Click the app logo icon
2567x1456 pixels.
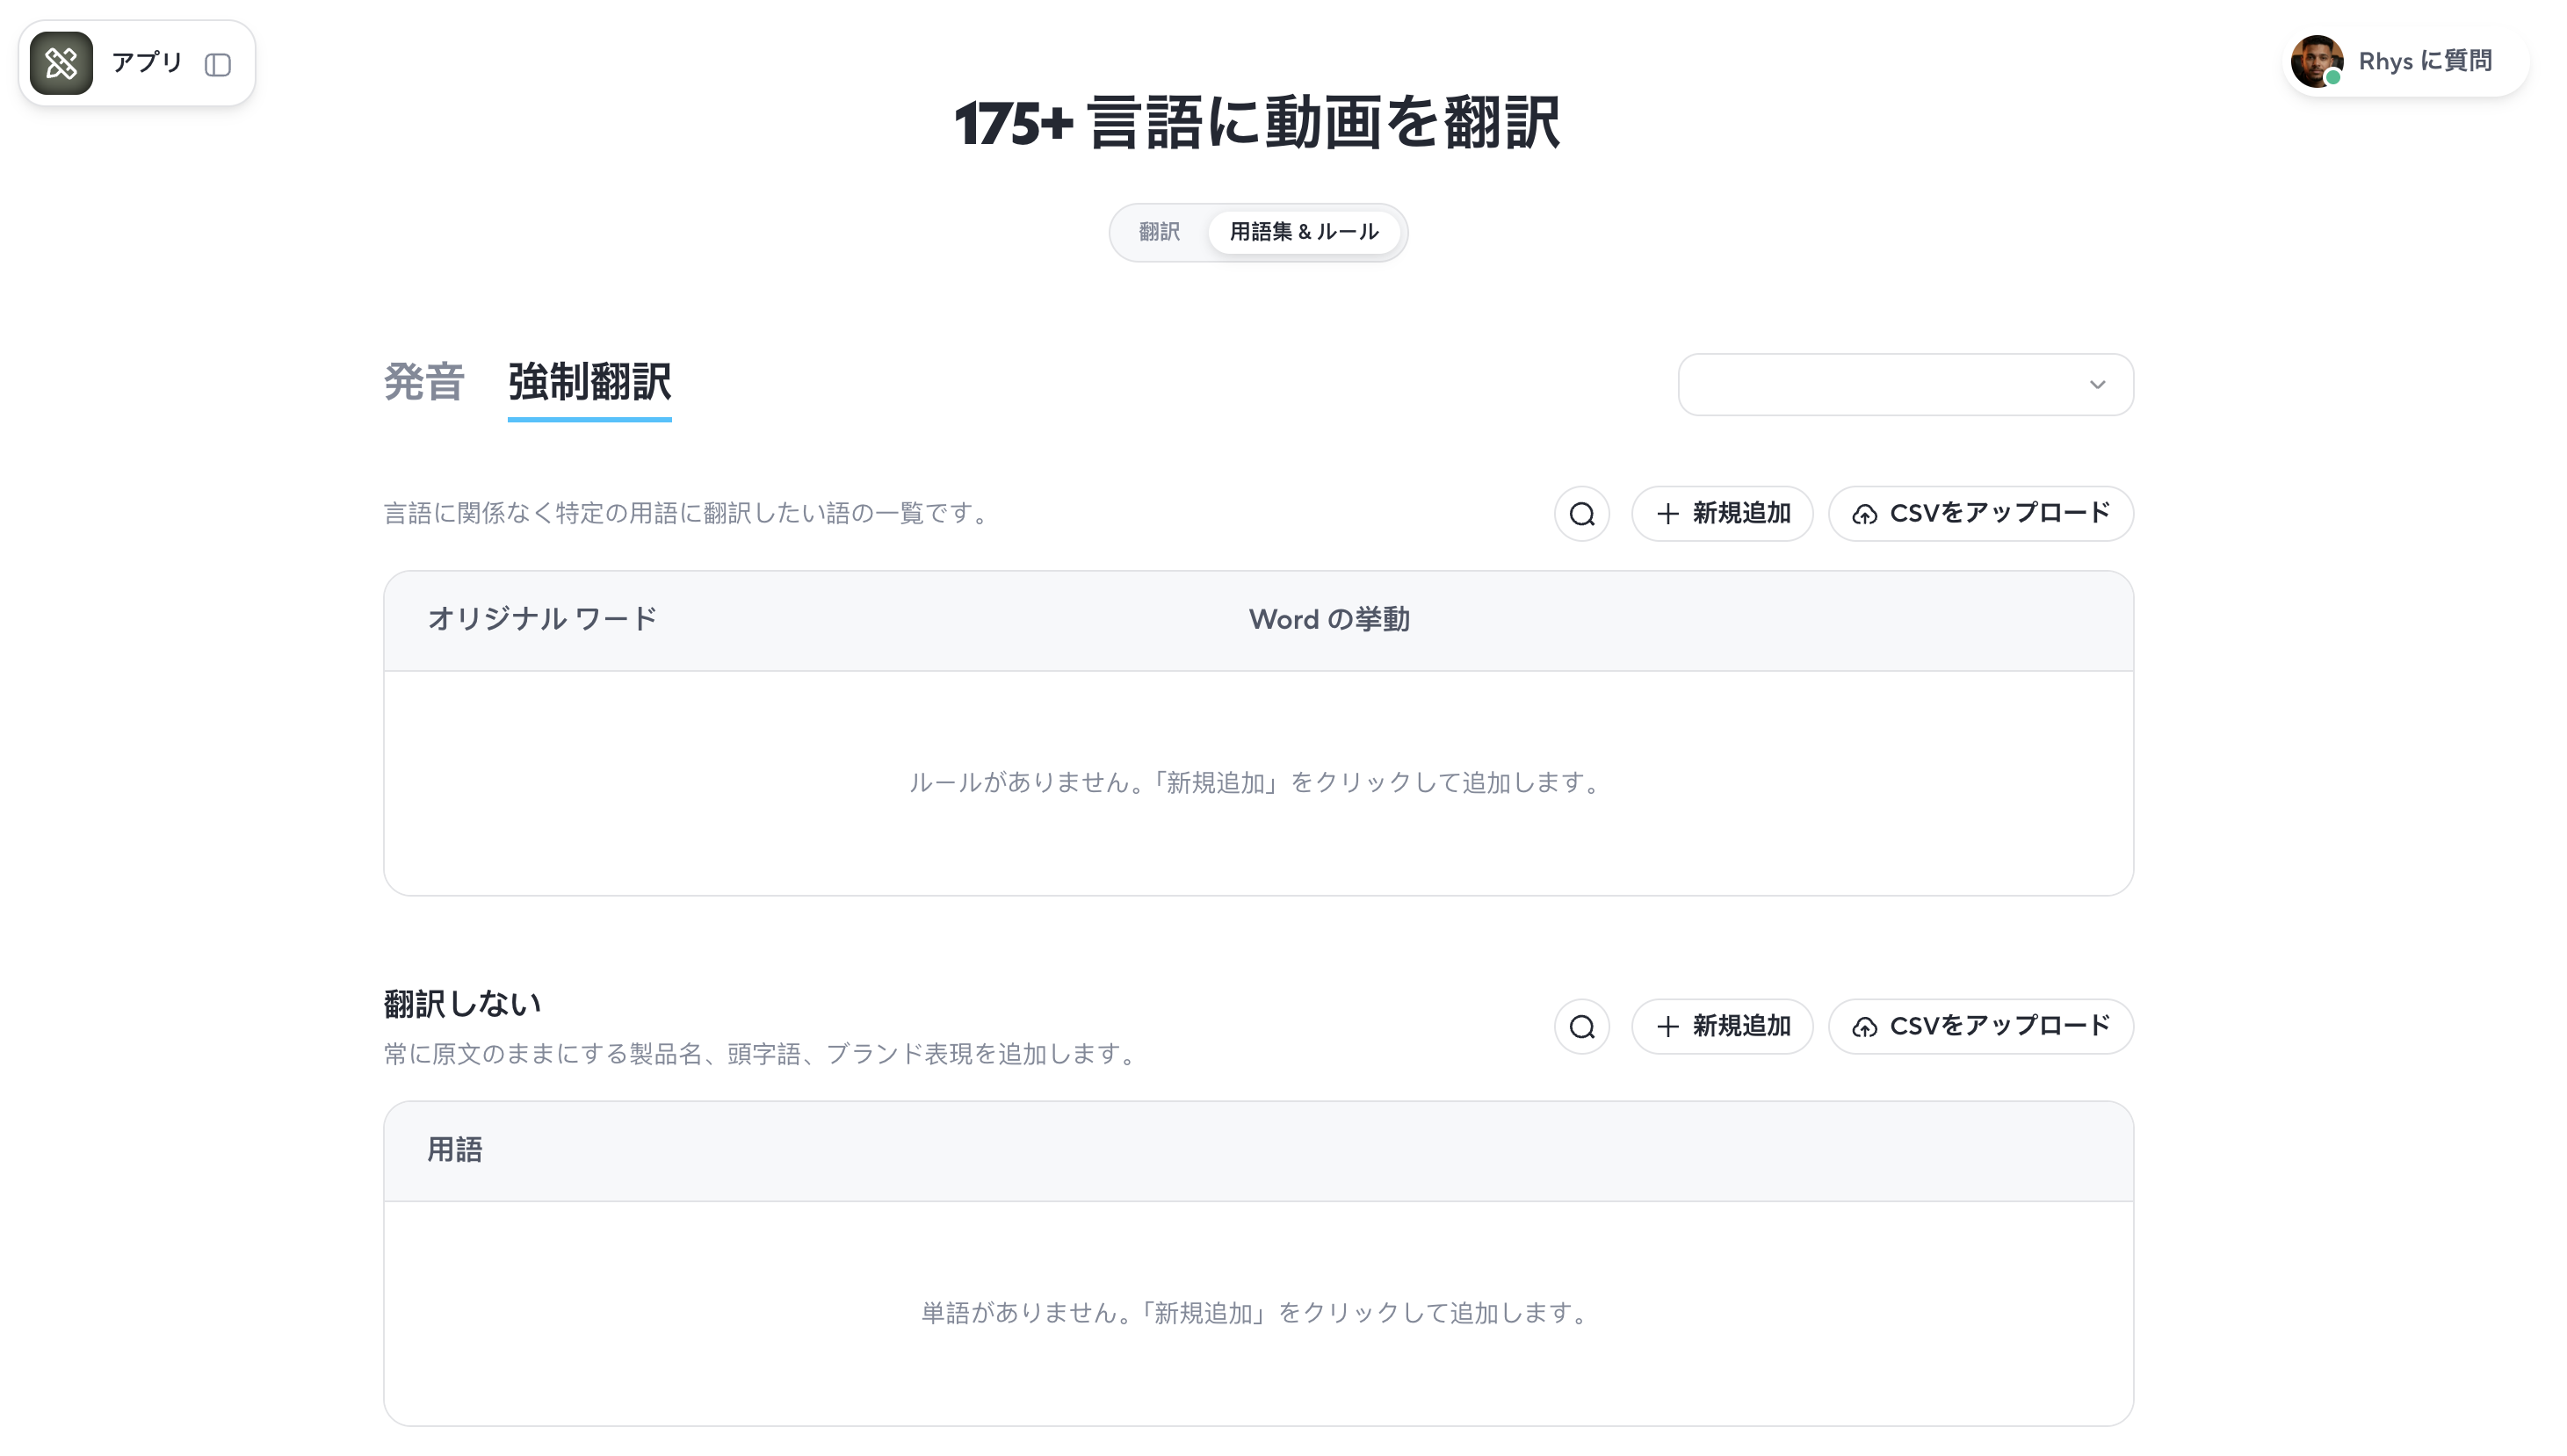click(61, 63)
